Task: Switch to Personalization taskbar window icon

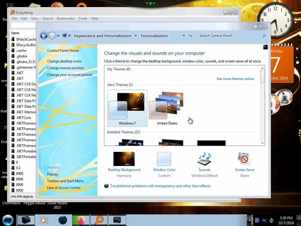Action: coord(117,220)
